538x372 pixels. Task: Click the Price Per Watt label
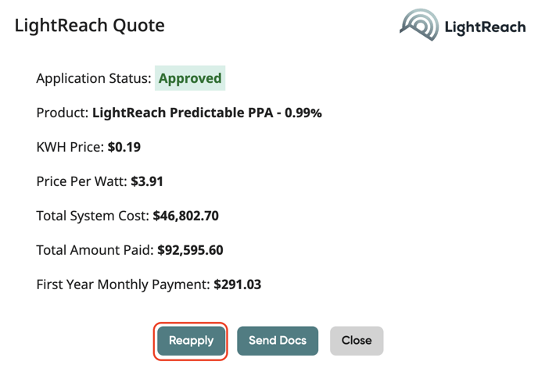[x=81, y=181]
